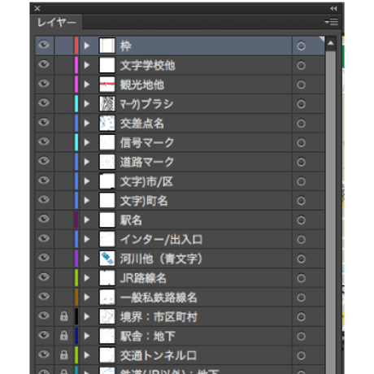The width and height of the screenshot is (374, 374).
Task: Target the JR路線名 layer circle
Action: (301, 278)
